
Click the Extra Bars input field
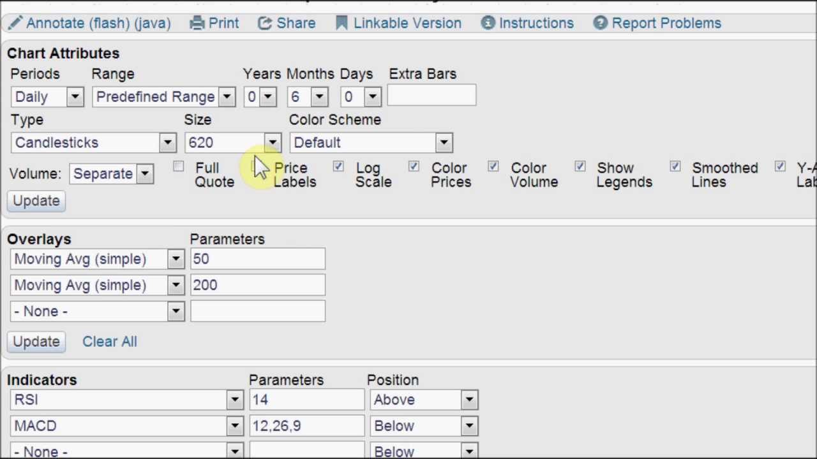(x=431, y=96)
